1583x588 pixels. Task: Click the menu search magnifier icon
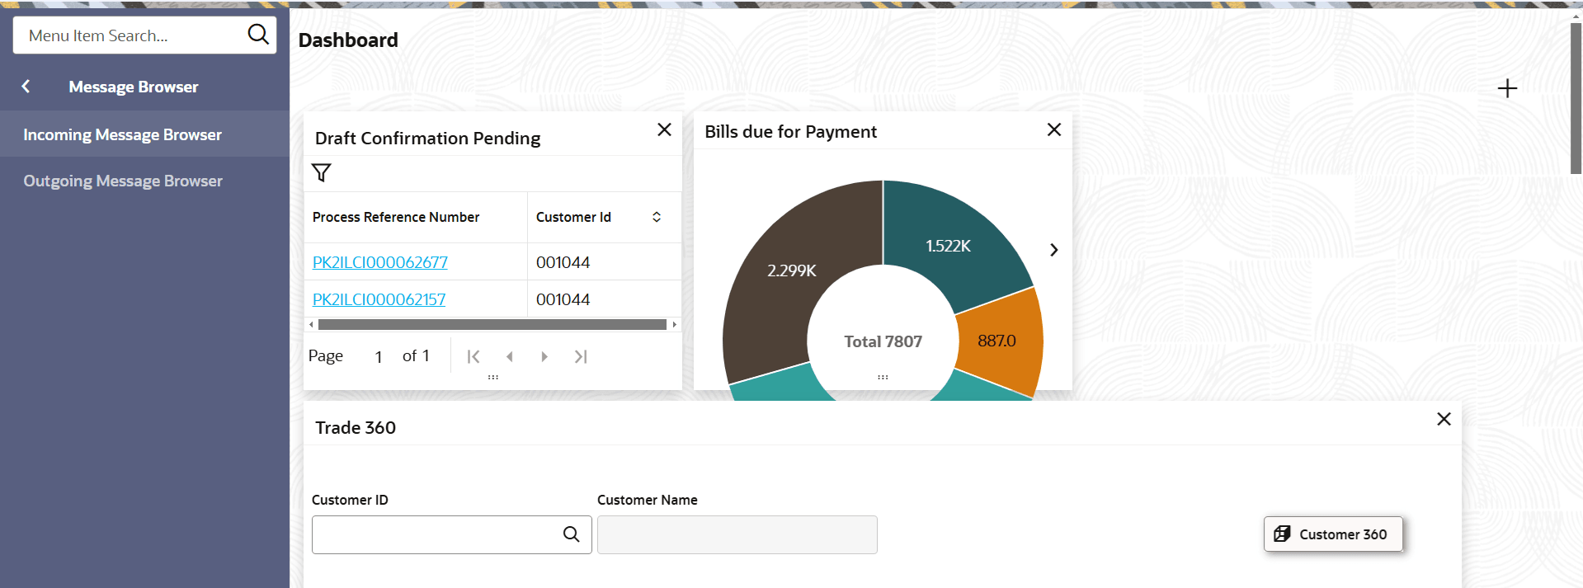pos(258,35)
